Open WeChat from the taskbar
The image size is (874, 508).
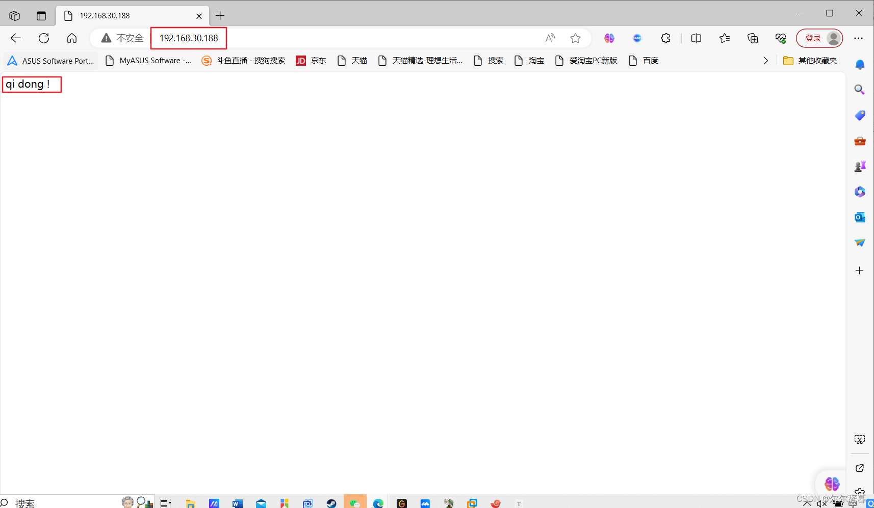pyautogui.click(x=355, y=502)
